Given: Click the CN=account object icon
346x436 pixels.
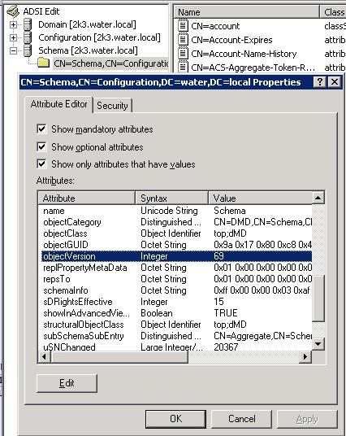Looking at the screenshot, I should click(x=183, y=25).
